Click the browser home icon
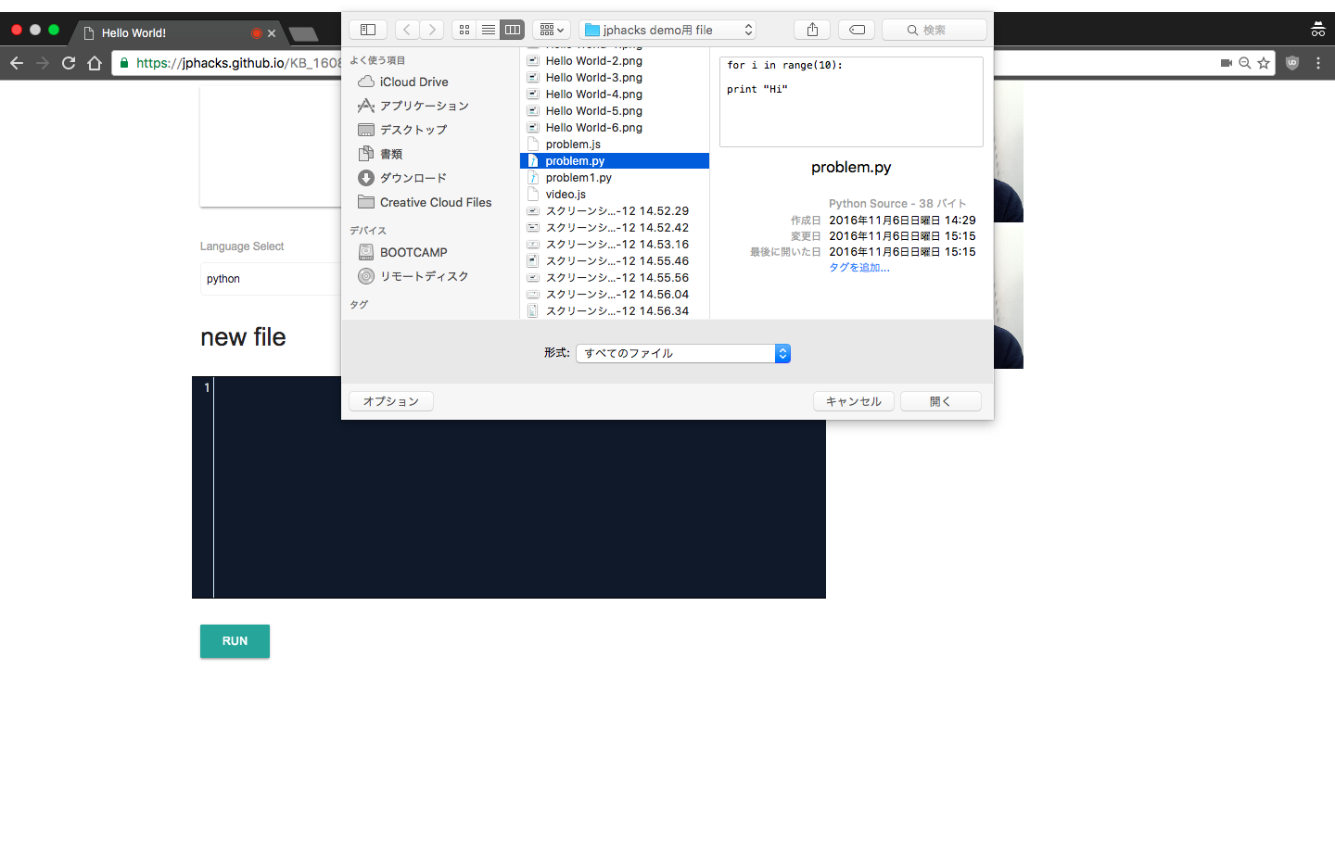The width and height of the screenshot is (1335, 846). click(x=95, y=63)
